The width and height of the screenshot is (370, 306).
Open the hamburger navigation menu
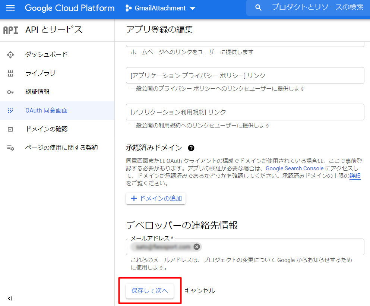10,8
